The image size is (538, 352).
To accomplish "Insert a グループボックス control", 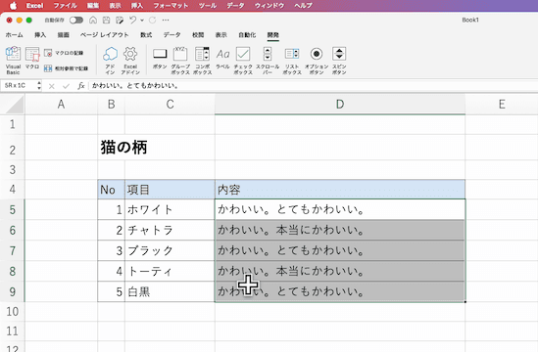I will (x=180, y=61).
